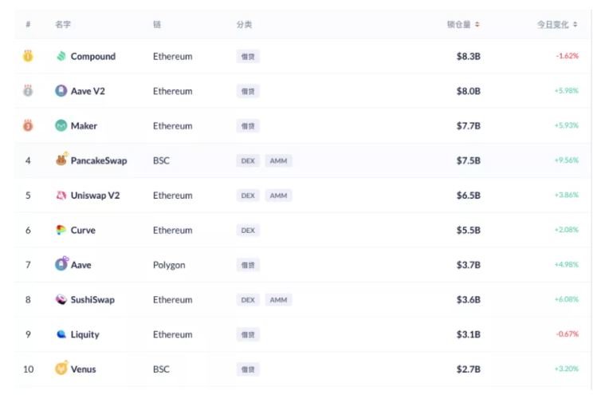Click the Liquity logo icon
The height and width of the screenshot is (395, 601).
(61, 334)
